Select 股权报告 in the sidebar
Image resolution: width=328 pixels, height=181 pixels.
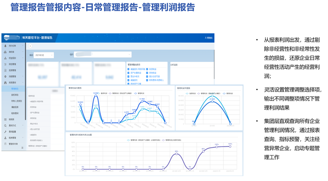[x=15, y=95]
